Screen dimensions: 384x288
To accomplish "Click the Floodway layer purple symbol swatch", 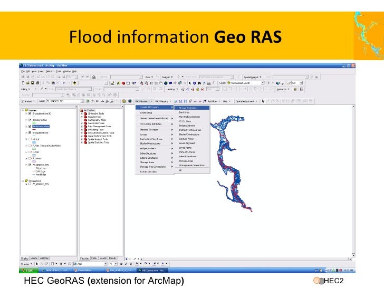I will click(34, 161).
